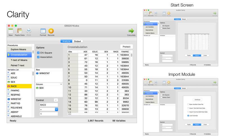The image size is (225, 140).
Task: Expand the Column box chevron
Action: tap(61, 84)
